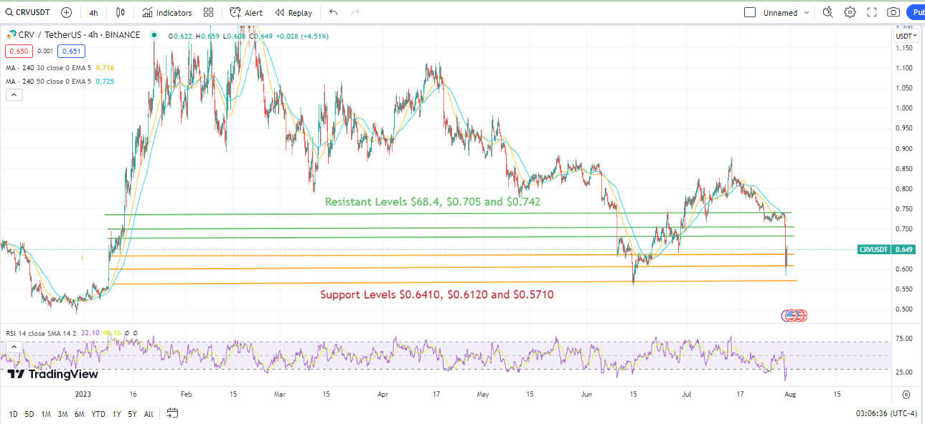Select the 1D time range
This screenshot has width=925, height=424.
coord(14,414)
